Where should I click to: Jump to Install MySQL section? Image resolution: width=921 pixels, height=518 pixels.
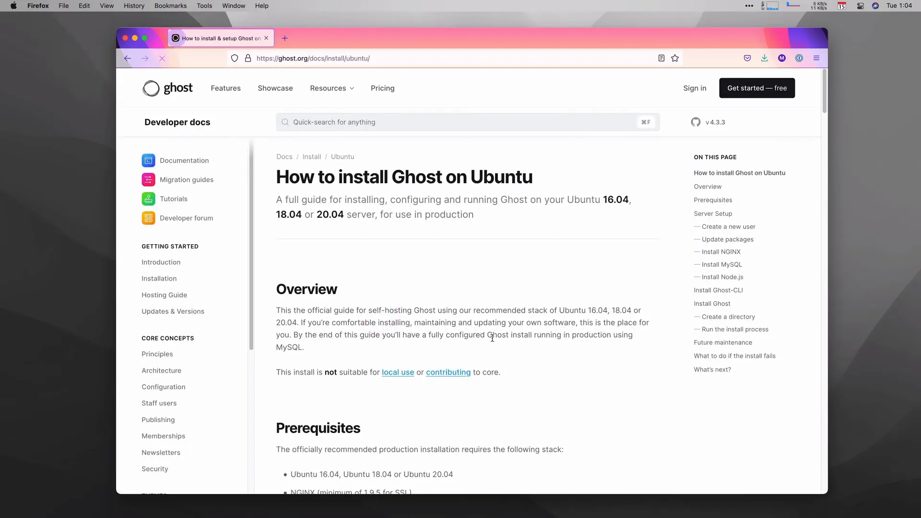[722, 265]
